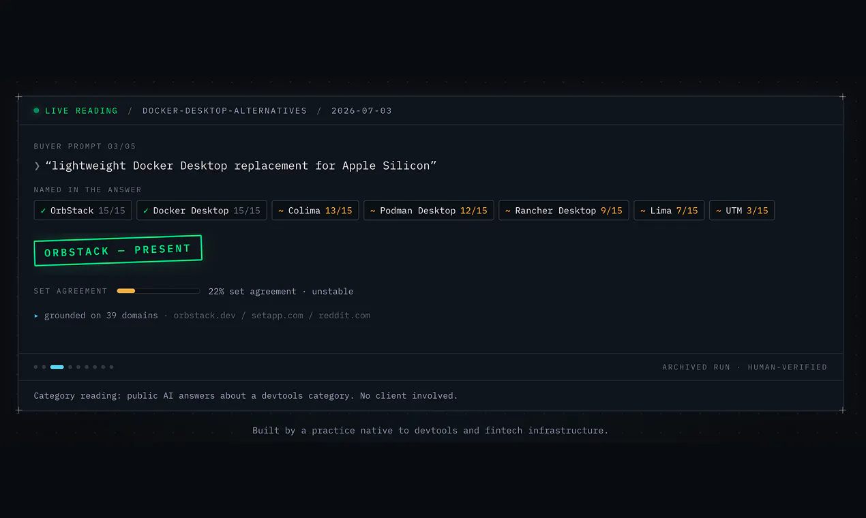This screenshot has width=866, height=518.
Task: Click the grounded on 39 domains text
Action: tap(101, 316)
